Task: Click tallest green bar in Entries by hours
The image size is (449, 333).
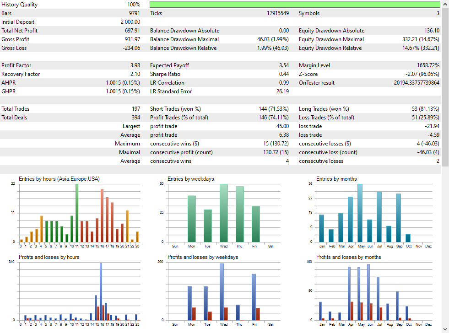Action: point(77,213)
